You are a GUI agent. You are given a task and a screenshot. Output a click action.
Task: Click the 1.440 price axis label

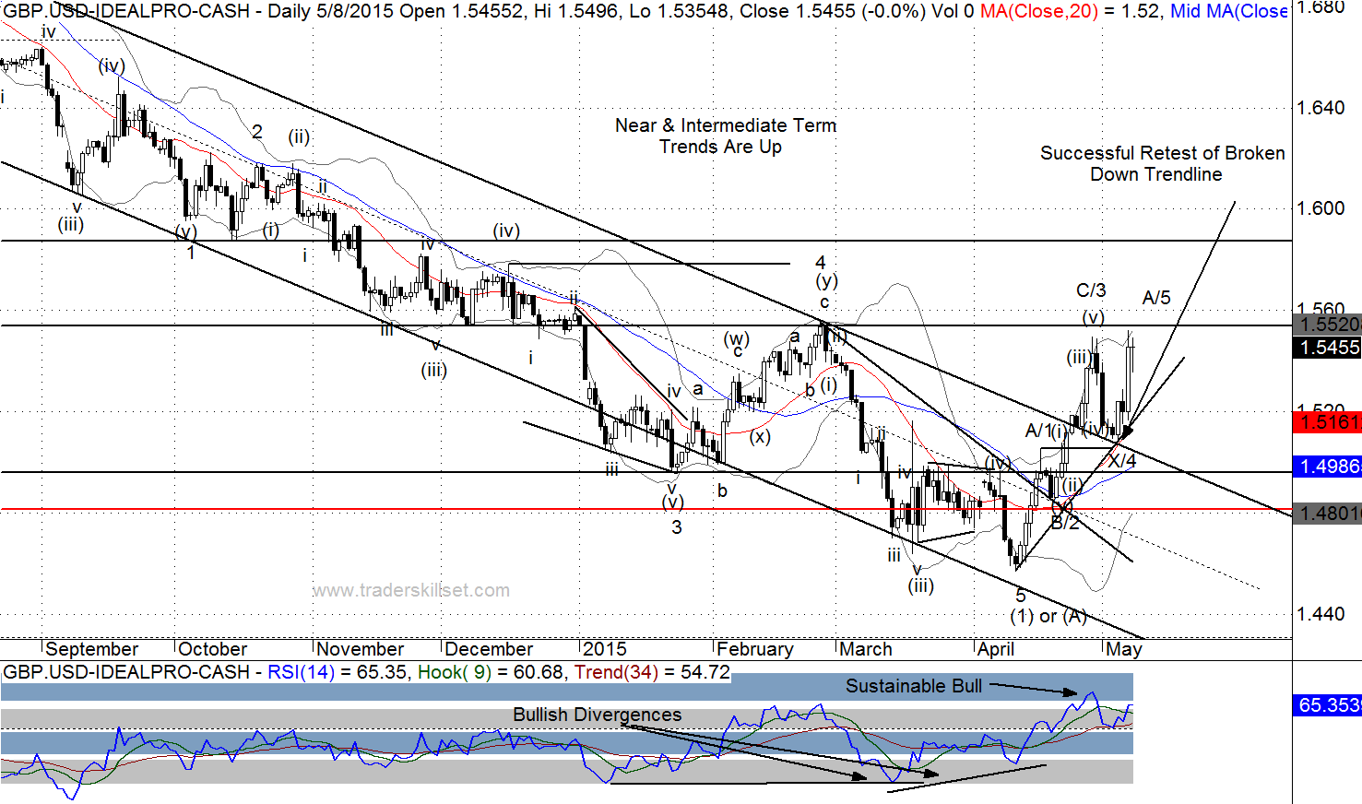(1321, 614)
